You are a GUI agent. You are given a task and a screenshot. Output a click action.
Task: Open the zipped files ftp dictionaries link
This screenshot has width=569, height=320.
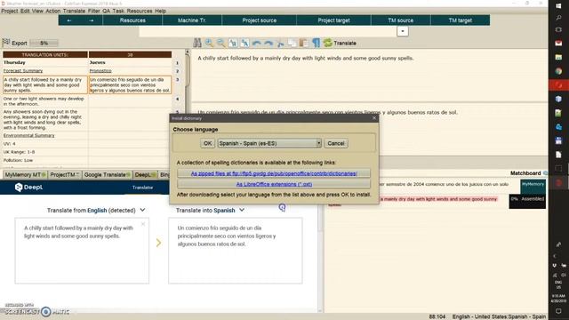[274, 173]
